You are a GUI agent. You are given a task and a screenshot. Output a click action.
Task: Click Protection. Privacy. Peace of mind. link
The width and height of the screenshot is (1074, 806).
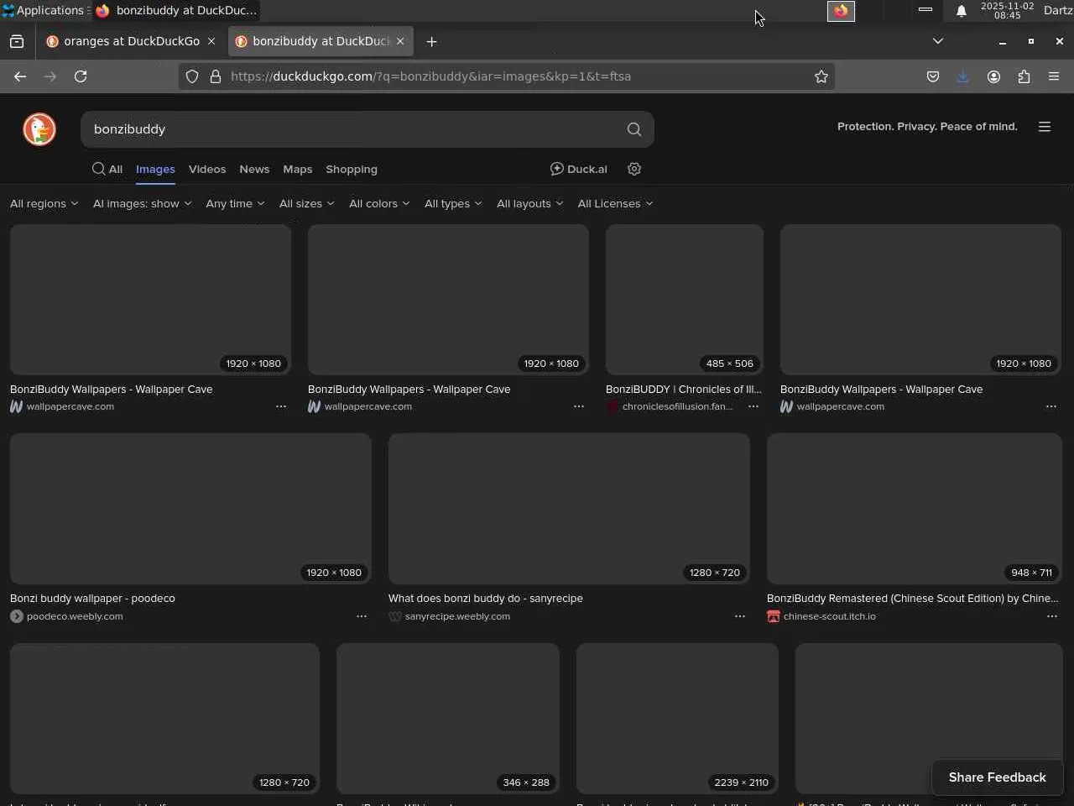(927, 127)
